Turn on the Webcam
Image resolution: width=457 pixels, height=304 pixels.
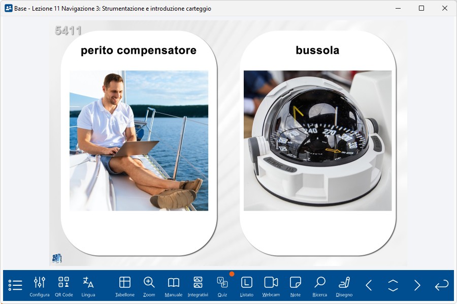click(271, 286)
